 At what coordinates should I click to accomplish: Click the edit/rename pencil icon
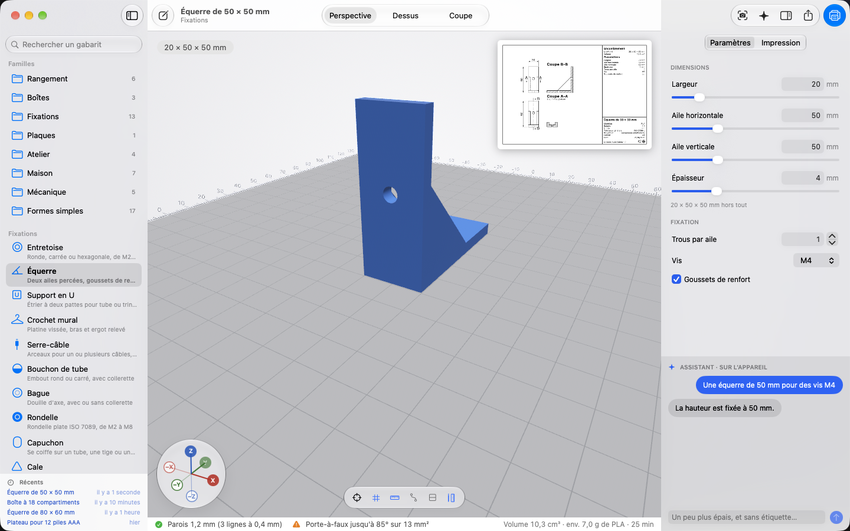pos(163,15)
